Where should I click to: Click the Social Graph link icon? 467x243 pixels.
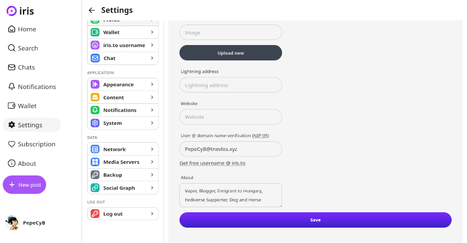pyautogui.click(x=95, y=188)
